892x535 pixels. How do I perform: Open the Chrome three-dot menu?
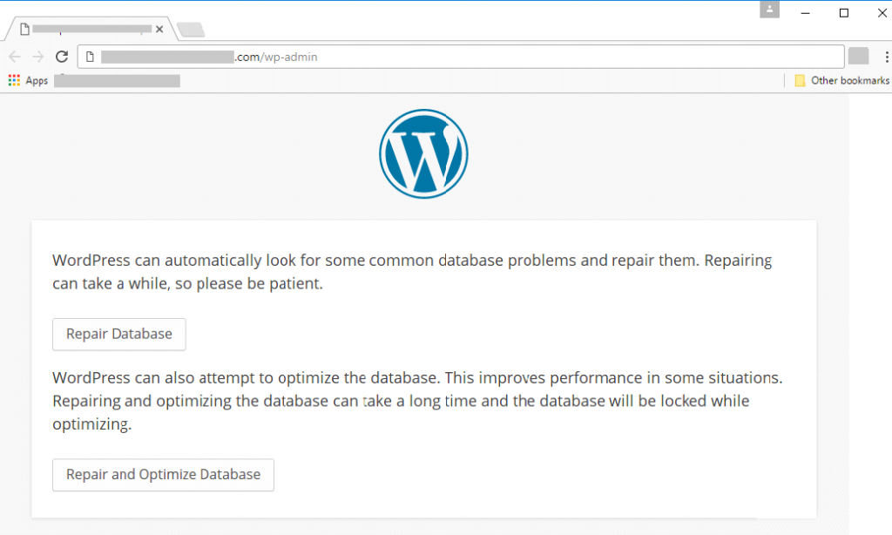tap(886, 56)
